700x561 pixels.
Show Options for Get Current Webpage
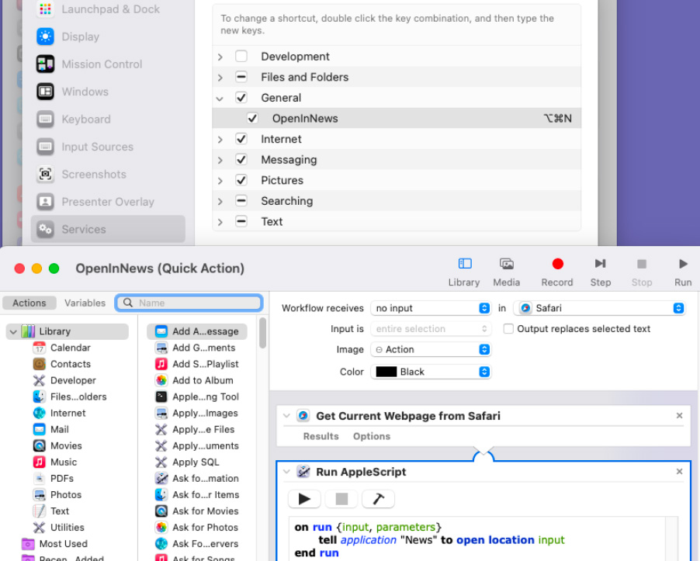coord(372,436)
